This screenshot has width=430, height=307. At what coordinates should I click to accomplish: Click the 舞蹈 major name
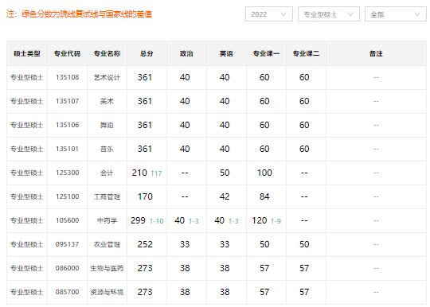pyautogui.click(x=107, y=125)
